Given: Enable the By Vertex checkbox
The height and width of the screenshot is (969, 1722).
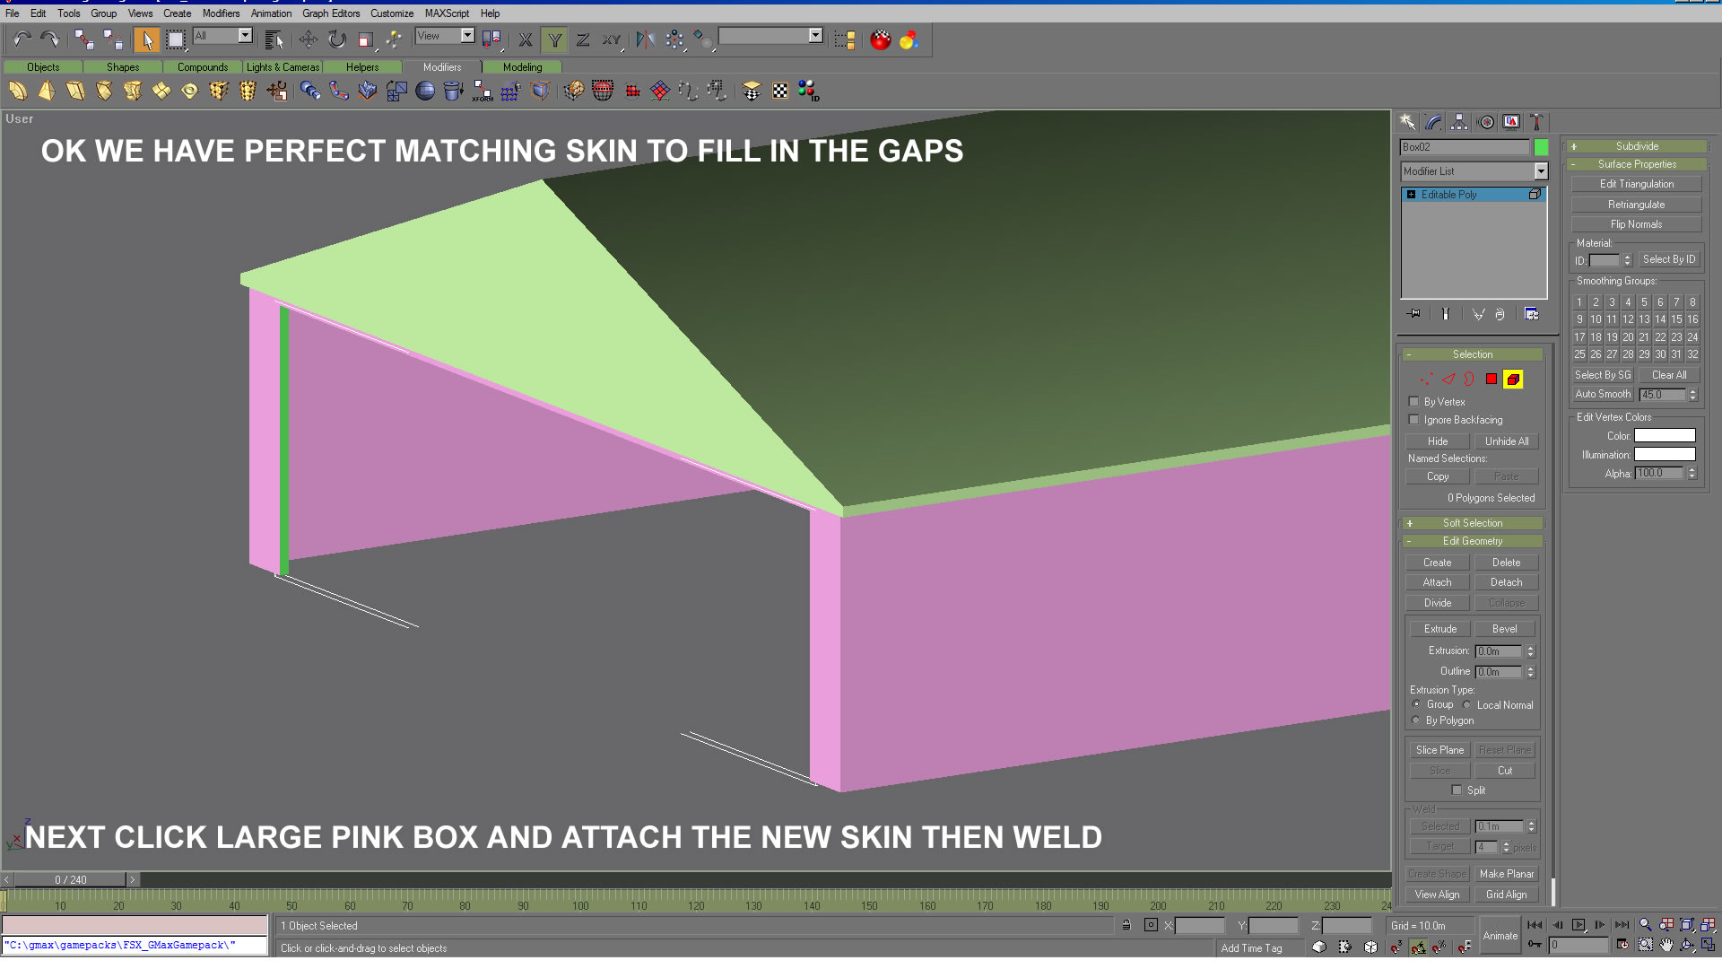Looking at the screenshot, I should (1414, 402).
